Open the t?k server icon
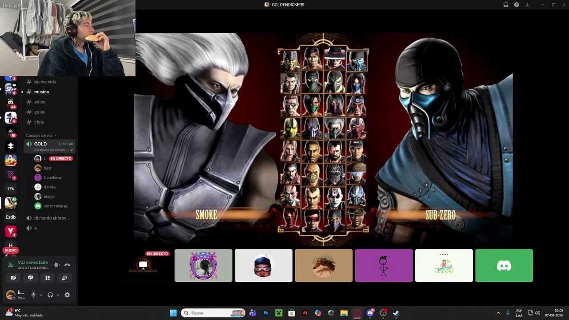The width and height of the screenshot is (569, 320). tap(11, 188)
